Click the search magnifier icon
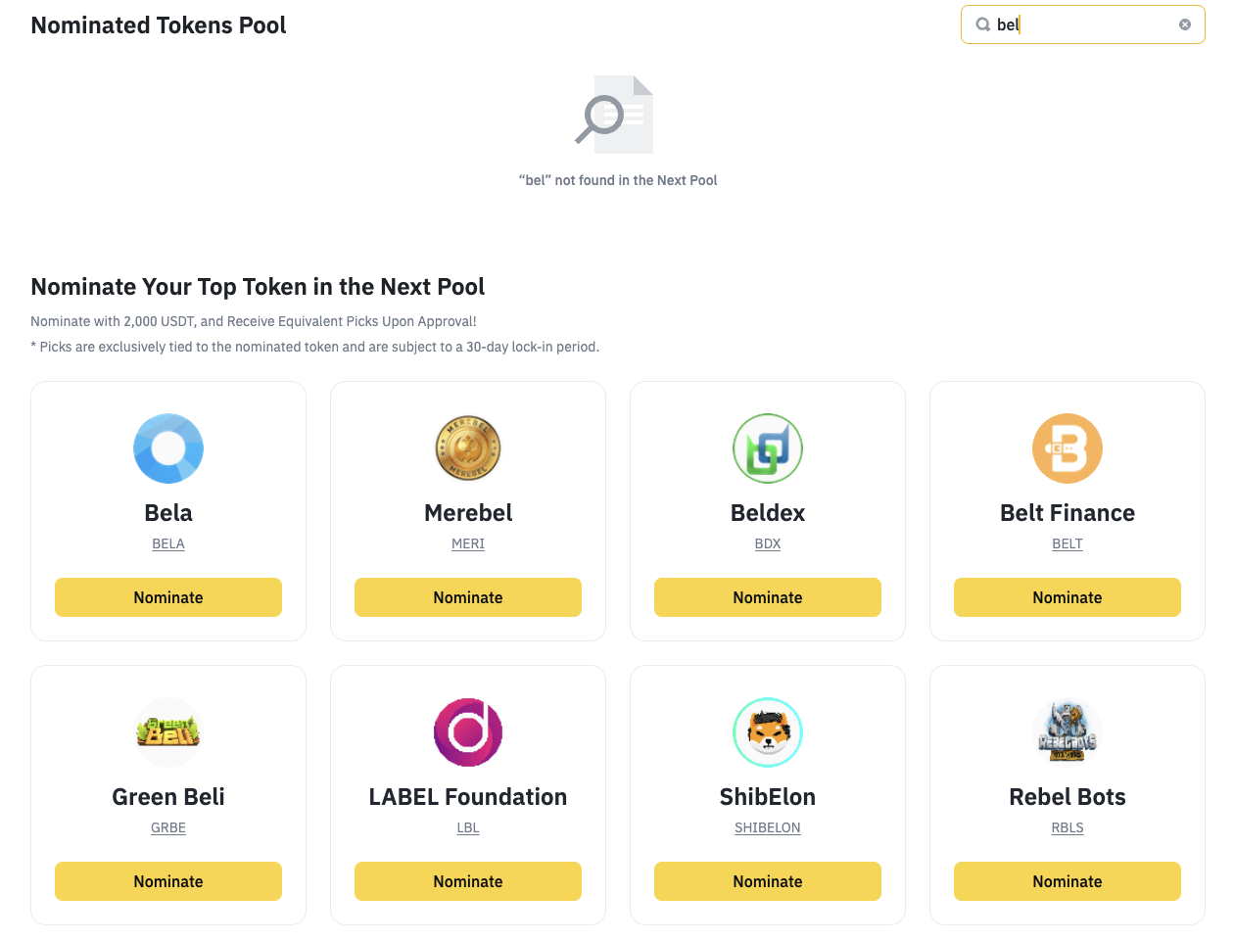Image resolution: width=1234 pixels, height=942 pixels. pyautogui.click(x=982, y=24)
